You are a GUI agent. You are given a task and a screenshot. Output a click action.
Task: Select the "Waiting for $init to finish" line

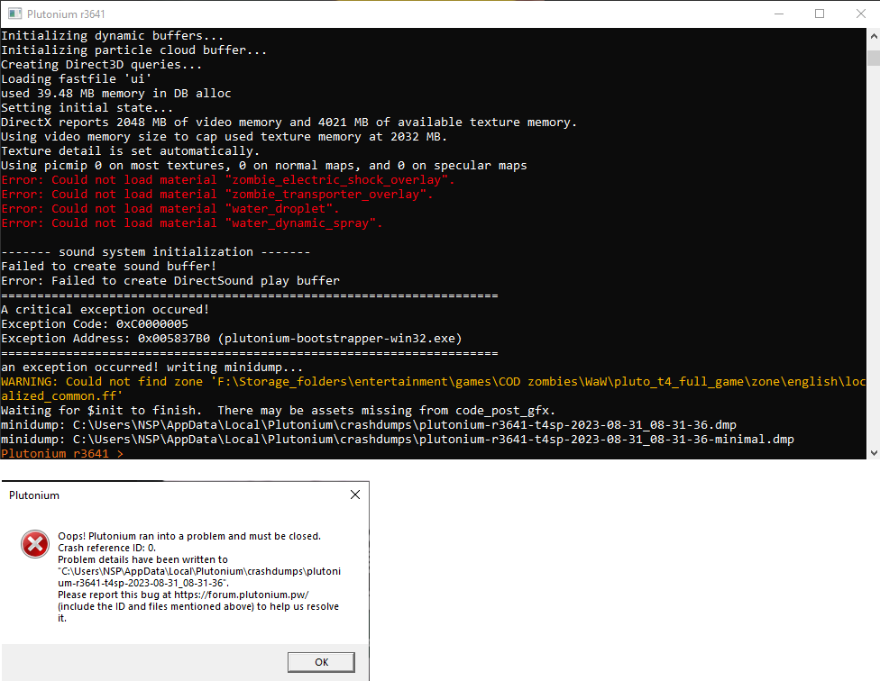tap(278, 411)
